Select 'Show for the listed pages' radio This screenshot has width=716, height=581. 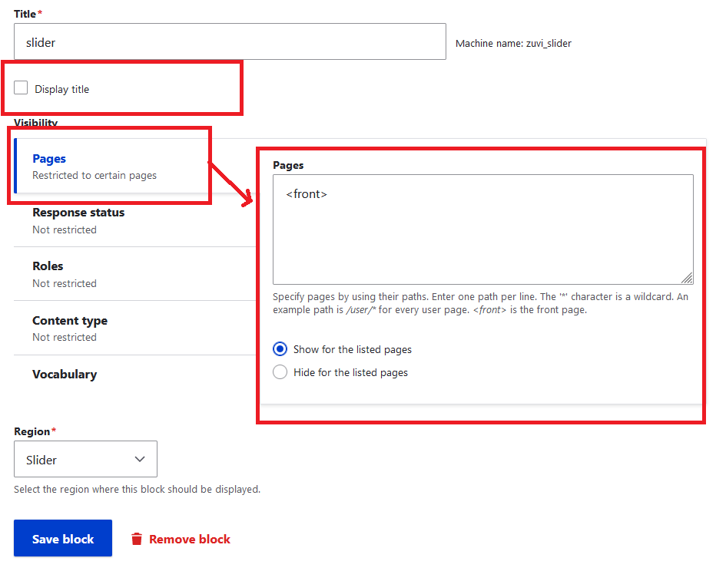click(x=280, y=349)
